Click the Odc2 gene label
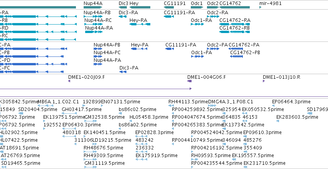The width and height of the screenshot is (328, 169). coord(212,3)
